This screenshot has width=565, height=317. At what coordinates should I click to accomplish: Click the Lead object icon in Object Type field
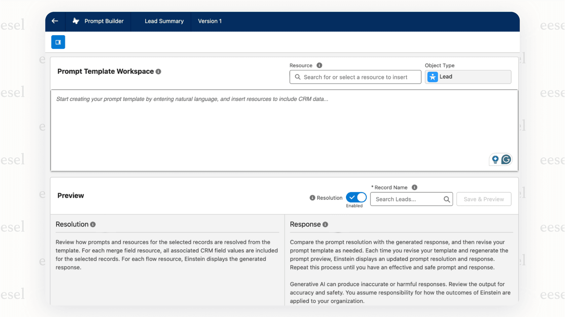point(432,77)
